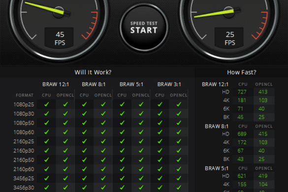Click the "Will It Work?" heading

tap(93, 72)
